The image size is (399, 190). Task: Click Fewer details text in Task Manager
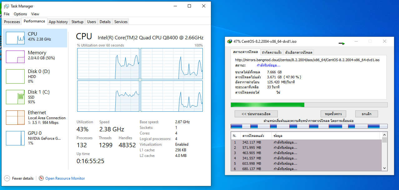click(x=23, y=178)
